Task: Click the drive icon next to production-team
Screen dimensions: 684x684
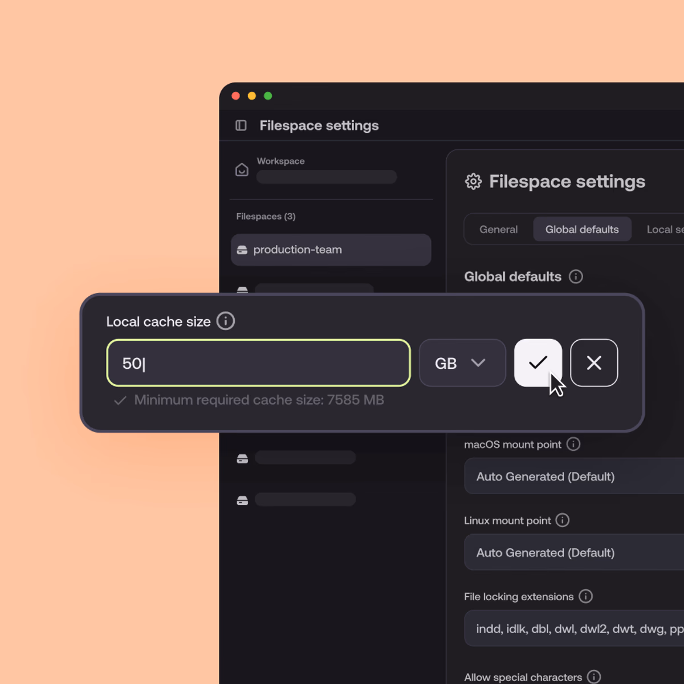Action: (x=243, y=250)
